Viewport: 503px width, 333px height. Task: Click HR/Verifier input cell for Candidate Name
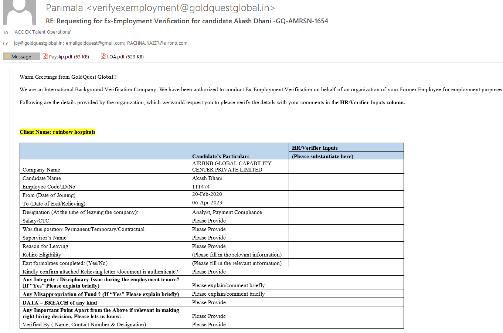point(346,178)
